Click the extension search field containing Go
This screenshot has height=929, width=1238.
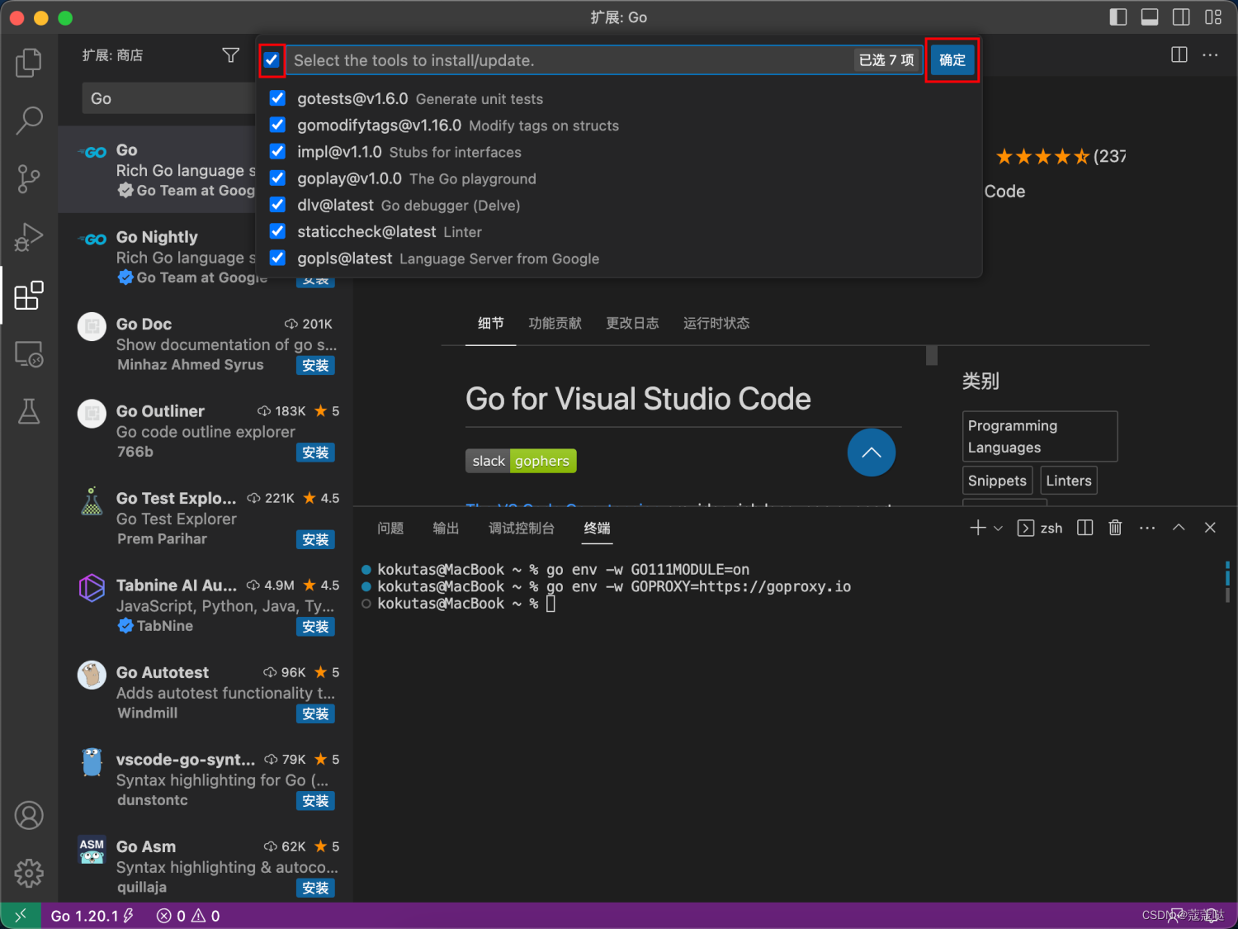click(x=169, y=98)
